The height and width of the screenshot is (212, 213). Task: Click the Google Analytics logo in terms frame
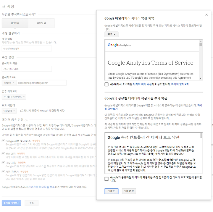tap(119, 45)
